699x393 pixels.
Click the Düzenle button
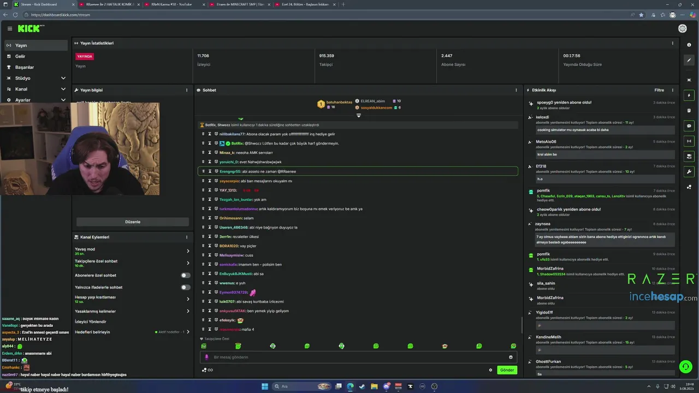133,222
